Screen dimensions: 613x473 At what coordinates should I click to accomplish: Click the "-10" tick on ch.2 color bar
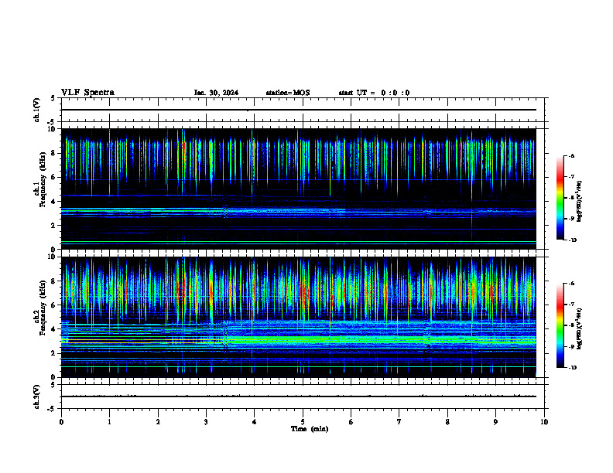coord(572,368)
